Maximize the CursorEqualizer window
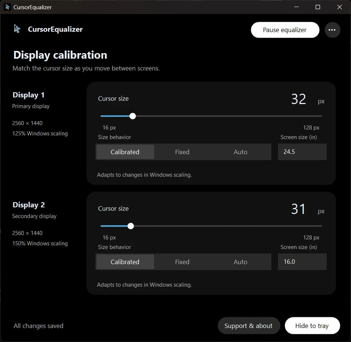 tap(318, 7)
